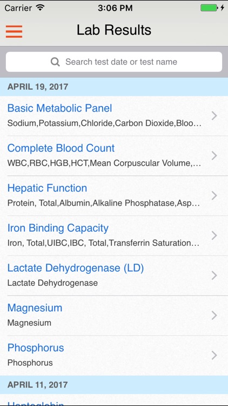Expand Hepatic Function chevron arrow
The height and width of the screenshot is (406, 228).
214,195
